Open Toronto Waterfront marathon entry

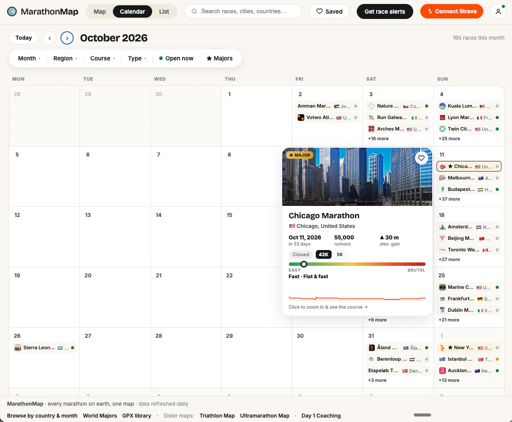(469, 250)
